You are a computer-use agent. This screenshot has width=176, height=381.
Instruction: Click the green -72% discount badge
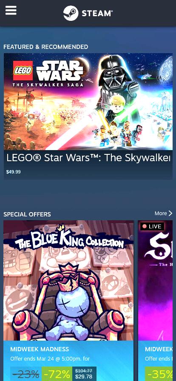point(57,374)
